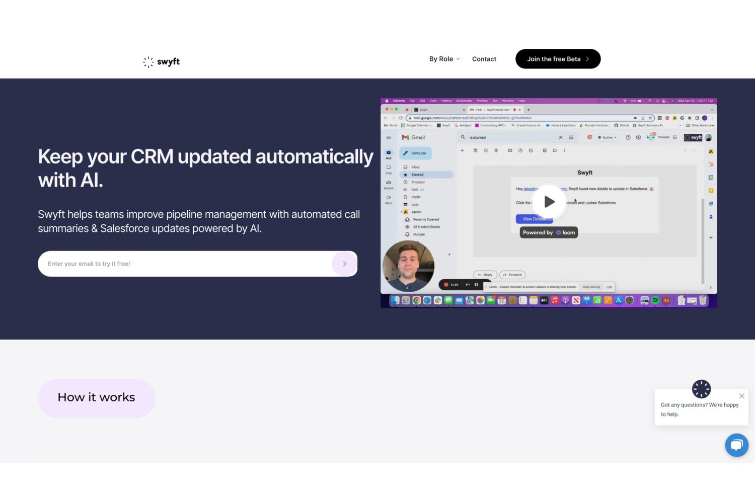Click the Got any questions chat message
755x503 pixels.
pos(700,409)
